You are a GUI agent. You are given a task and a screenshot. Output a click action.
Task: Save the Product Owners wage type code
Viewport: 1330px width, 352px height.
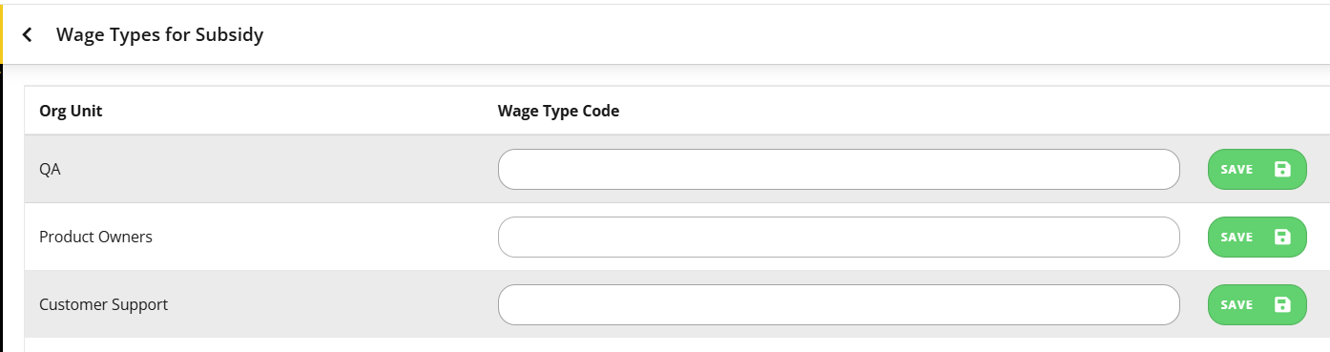(x=1257, y=237)
